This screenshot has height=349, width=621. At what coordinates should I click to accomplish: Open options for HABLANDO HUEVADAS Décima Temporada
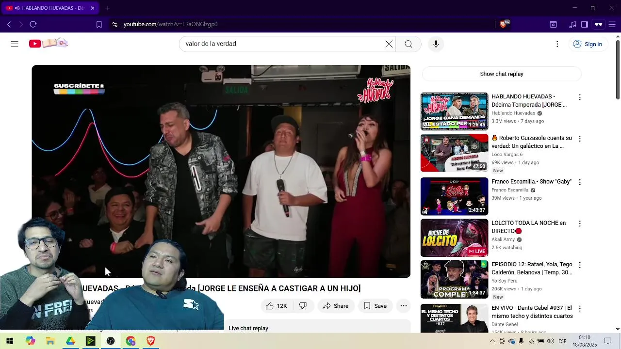pos(579,97)
